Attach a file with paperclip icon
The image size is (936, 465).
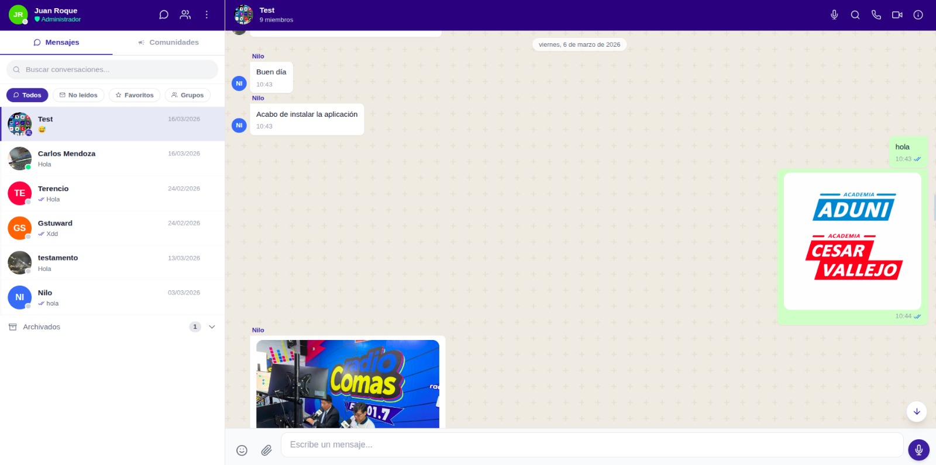(266, 450)
